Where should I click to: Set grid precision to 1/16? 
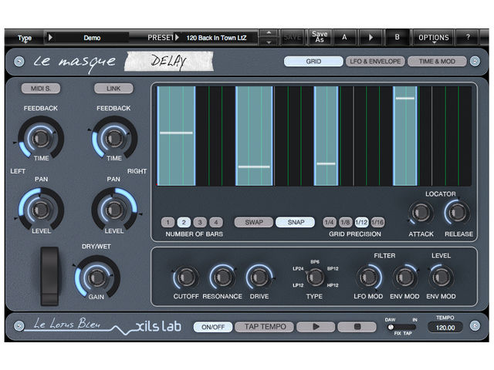(377, 223)
